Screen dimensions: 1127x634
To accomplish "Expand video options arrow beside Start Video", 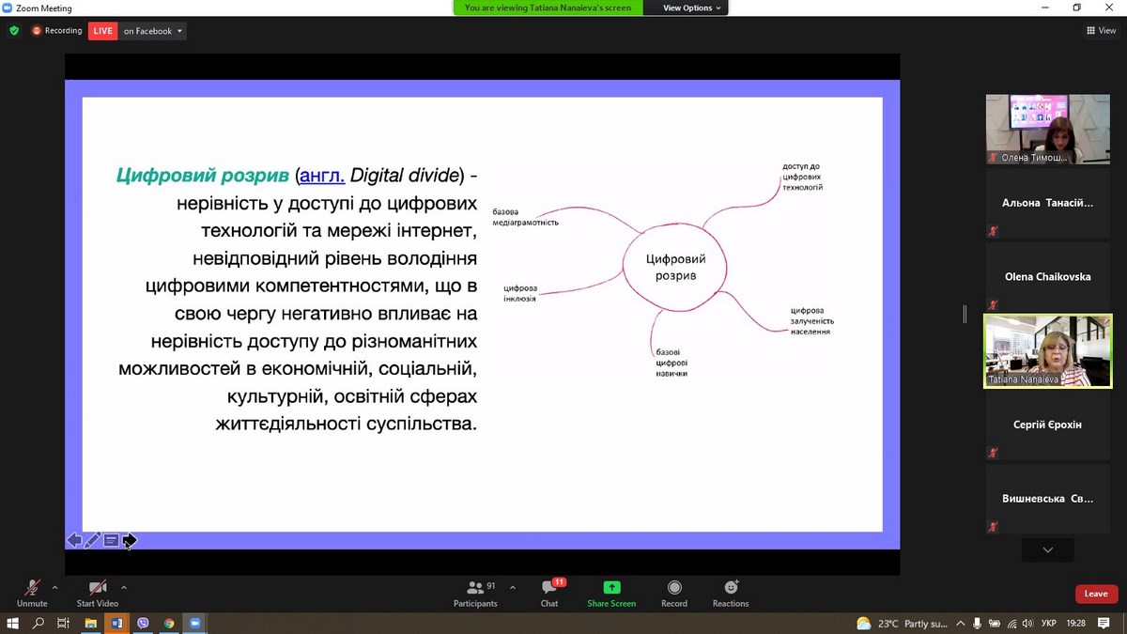I will point(124,588).
